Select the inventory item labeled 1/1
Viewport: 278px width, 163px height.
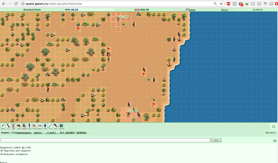(x=8, y=125)
